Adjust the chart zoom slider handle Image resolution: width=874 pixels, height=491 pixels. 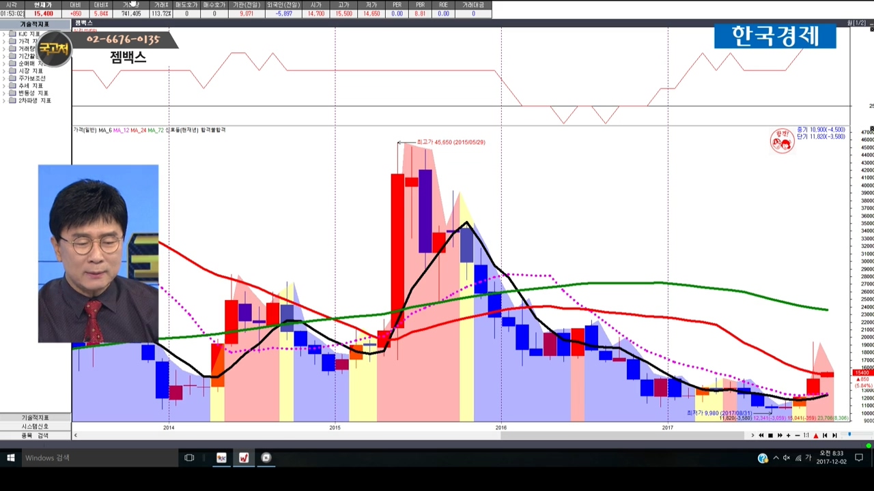pyautogui.click(x=849, y=434)
